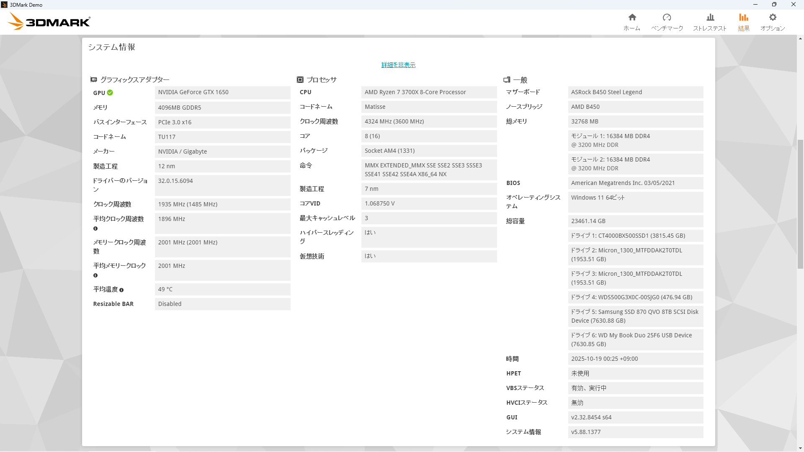The image size is (804, 452).
Task: Click info icon under 平均メモリークロック
Action: click(95, 275)
